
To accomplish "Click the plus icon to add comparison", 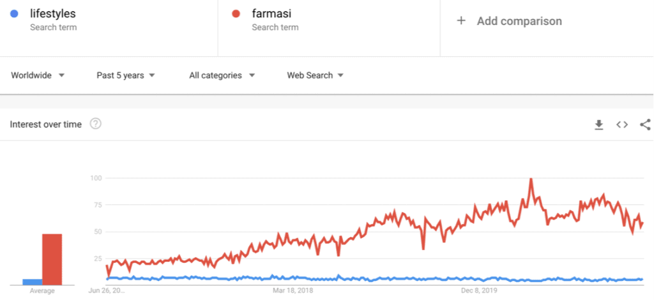I will 461,21.
